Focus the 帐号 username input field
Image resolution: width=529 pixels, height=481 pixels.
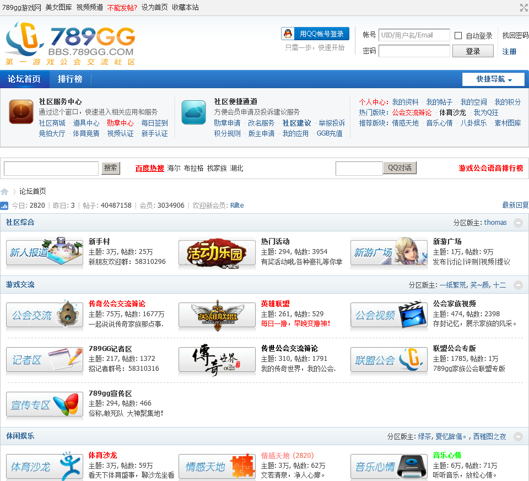coord(414,35)
